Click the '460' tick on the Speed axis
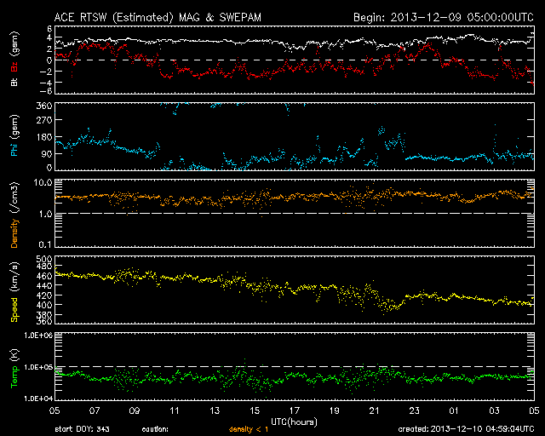Image resolution: width=545 pixels, height=436 pixels. tap(44, 276)
